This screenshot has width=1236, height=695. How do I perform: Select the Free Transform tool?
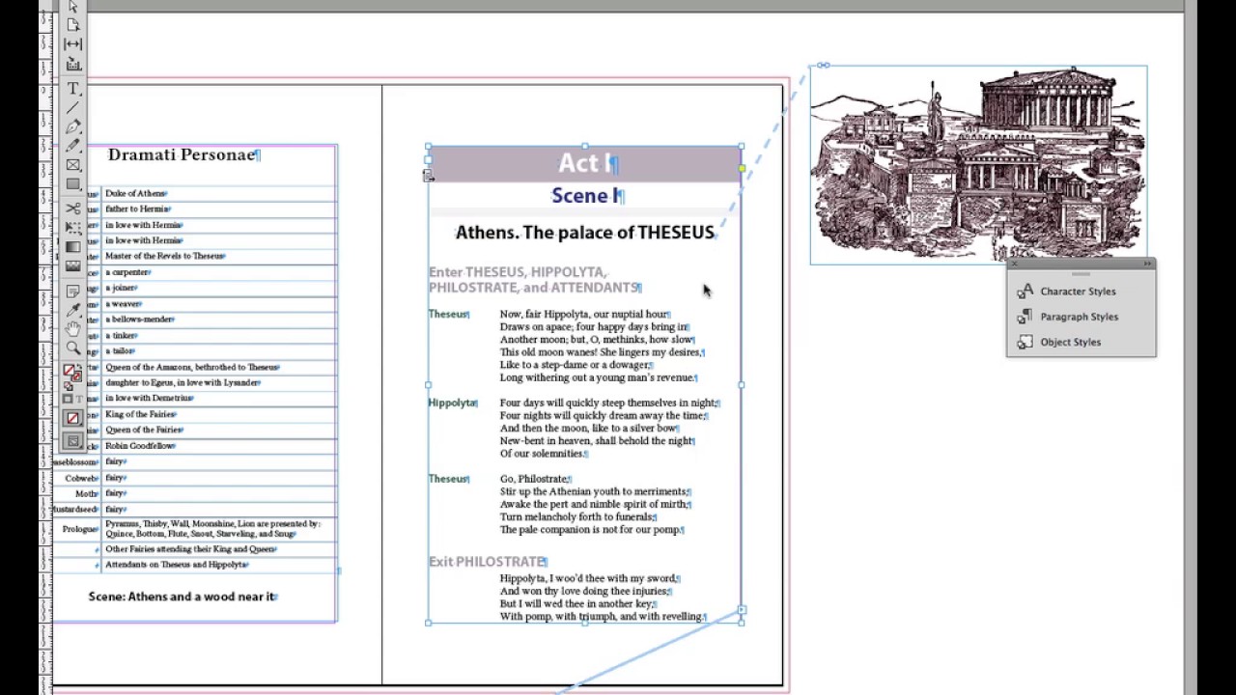pos(73,228)
